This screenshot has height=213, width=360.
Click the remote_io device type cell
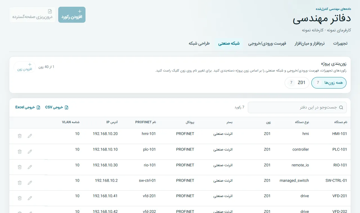(x=300, y=165)
